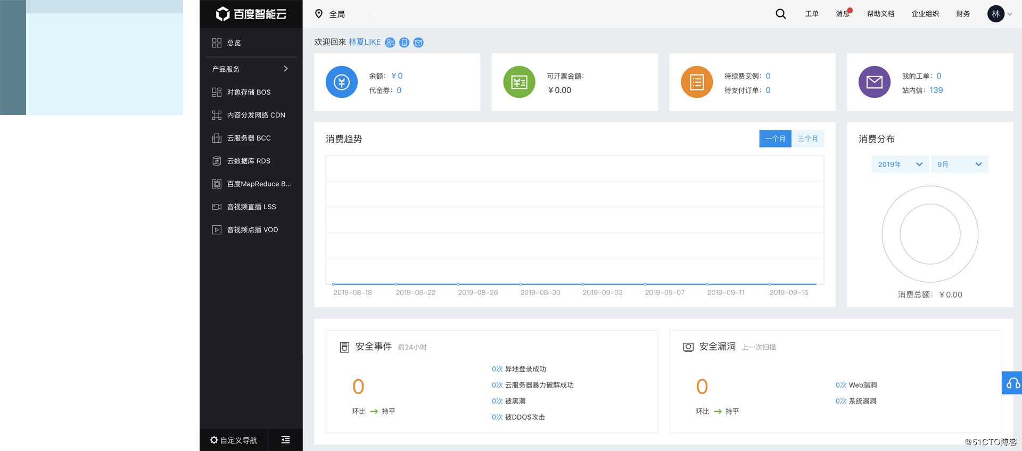1022x451 pixels.
Task: Click the 2019-08-18 data point on the trend chart
Action: tap(334, 284)
